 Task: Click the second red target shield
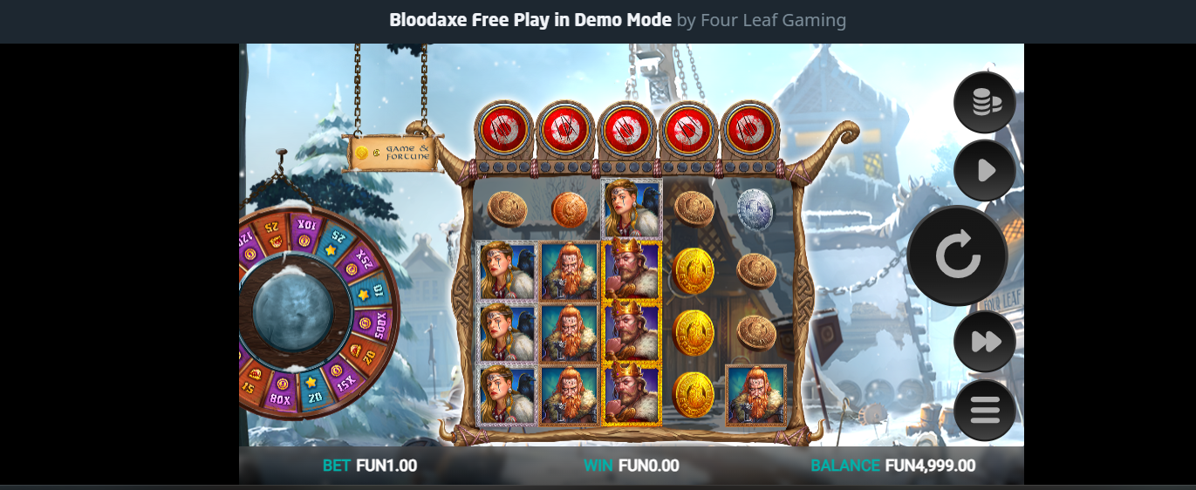tap(565, 129)
